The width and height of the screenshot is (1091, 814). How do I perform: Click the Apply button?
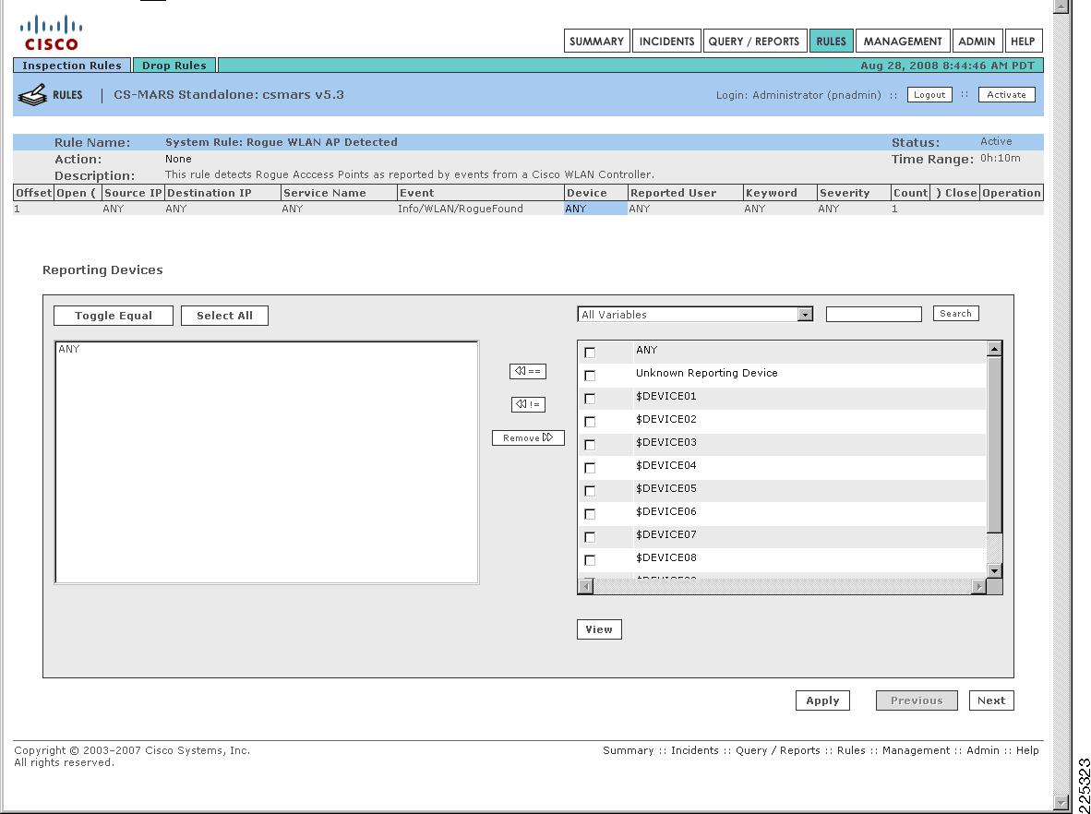click(822, 700)
